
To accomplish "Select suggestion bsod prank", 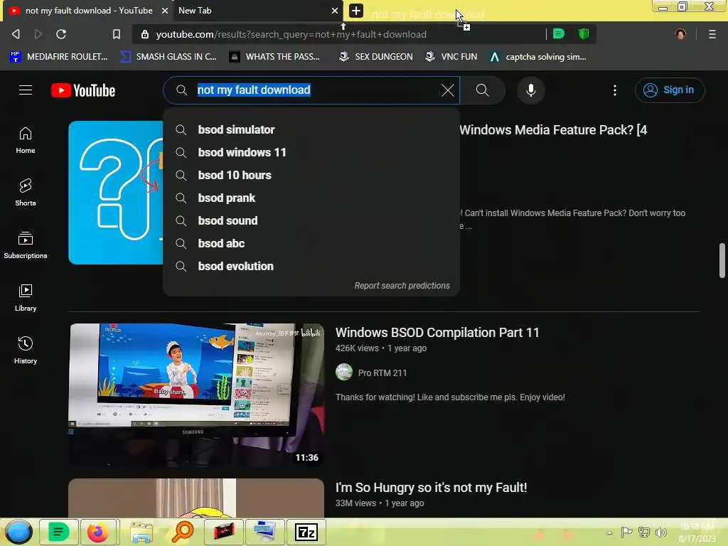I will 311,198.
